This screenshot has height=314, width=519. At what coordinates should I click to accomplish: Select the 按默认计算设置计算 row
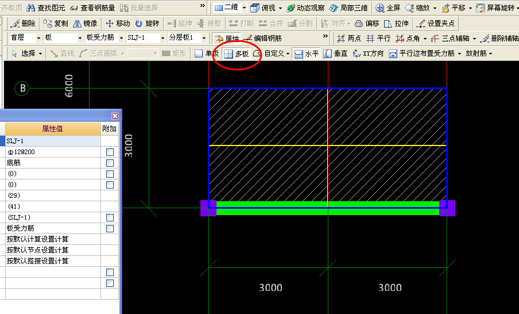[53, 239]
